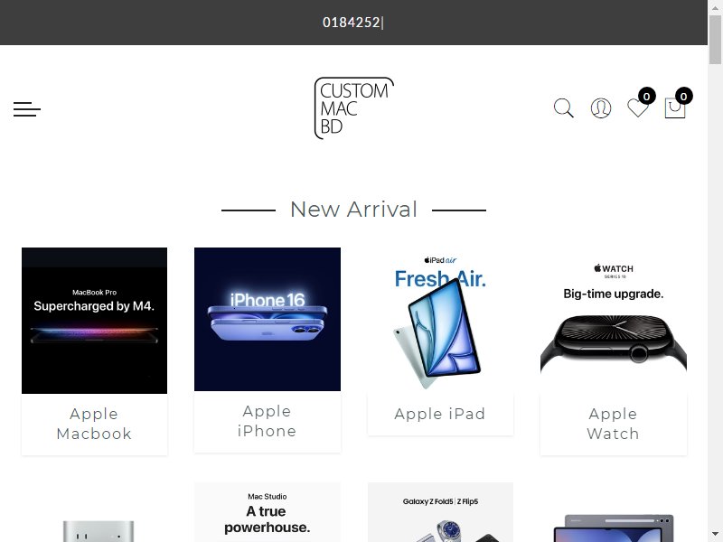Go to the Apple iPad category

tap(440, 414)
